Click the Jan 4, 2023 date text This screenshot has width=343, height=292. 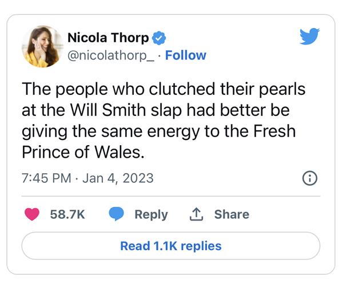click(118, 178)
